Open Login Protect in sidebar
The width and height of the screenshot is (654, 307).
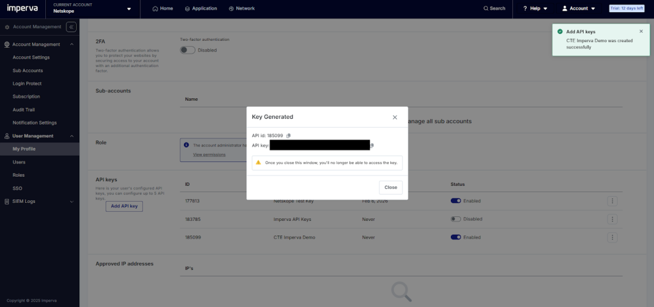pos(27,84)
